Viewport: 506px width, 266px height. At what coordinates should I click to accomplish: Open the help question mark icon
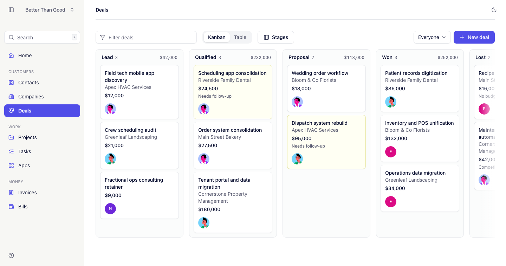11,255
